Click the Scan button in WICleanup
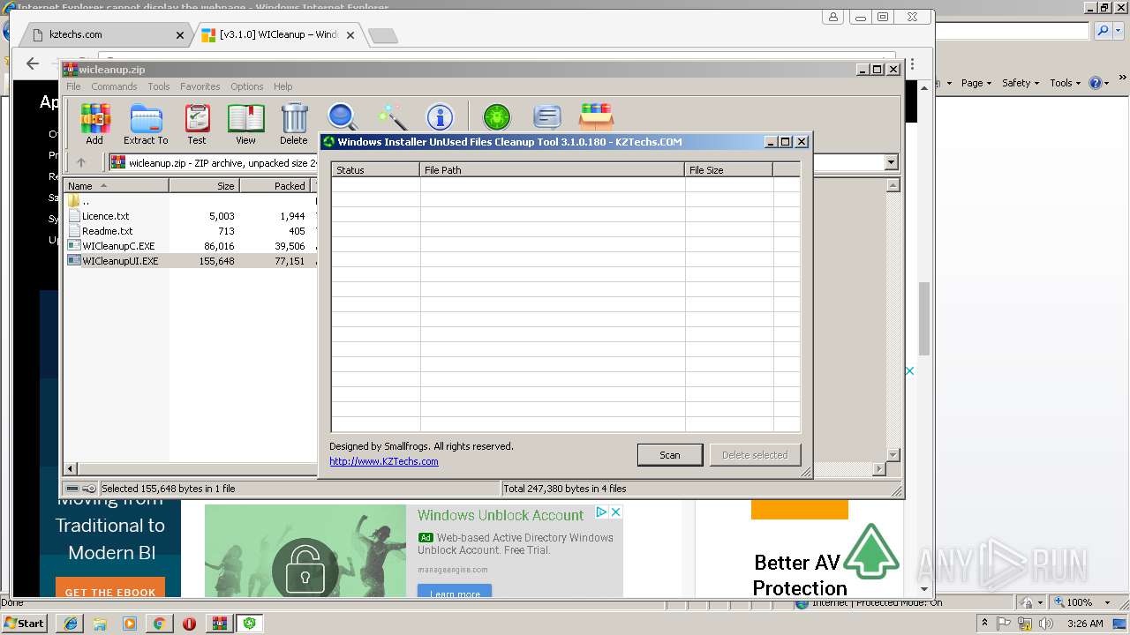 (x=670, y=455)
